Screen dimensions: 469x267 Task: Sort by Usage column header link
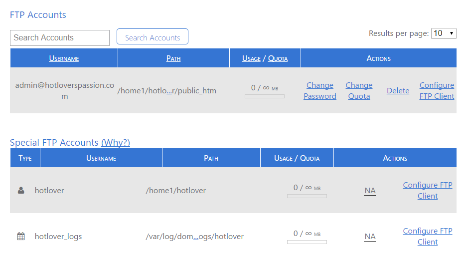click(x=251, y=58)
